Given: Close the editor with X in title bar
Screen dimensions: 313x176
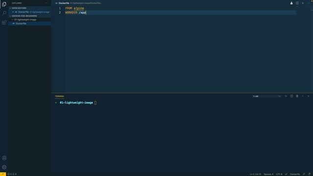Looking at the screenshot, I should pyautogui.click(x=303, y=3).
